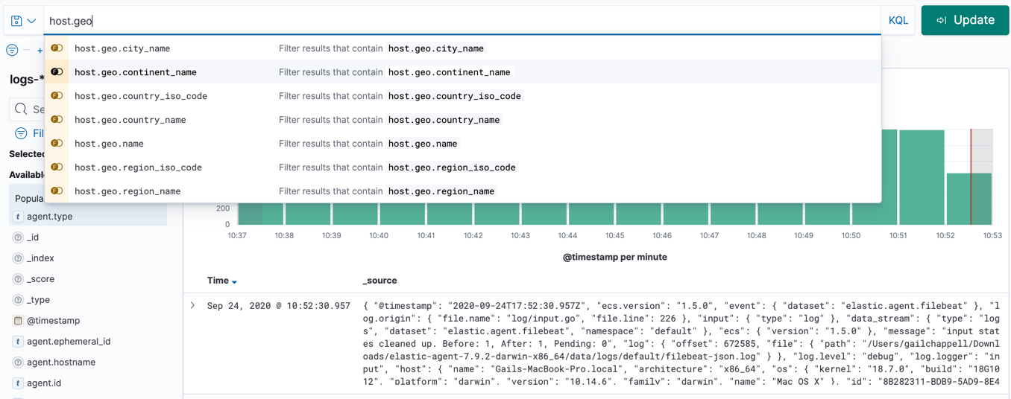This screenshot has width=1011, height=399.
Task: Click icon beside host.geo.country_iso_code
Action: point(57,96)
